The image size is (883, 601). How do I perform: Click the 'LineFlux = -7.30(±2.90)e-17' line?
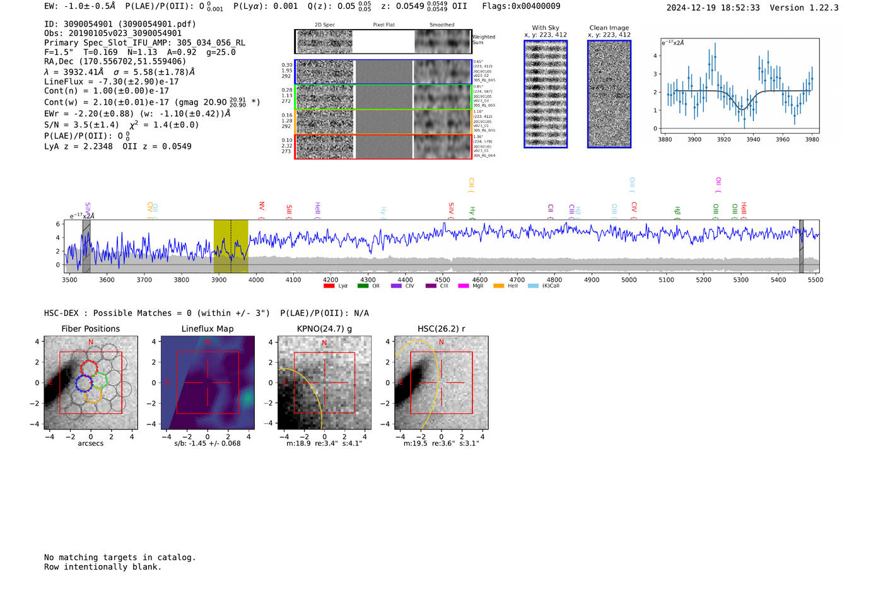pyautogui.click(x=112, y=81)
